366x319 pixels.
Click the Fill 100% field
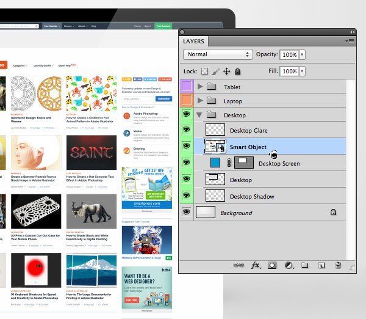pyautogui.click(x=289, y=71)
